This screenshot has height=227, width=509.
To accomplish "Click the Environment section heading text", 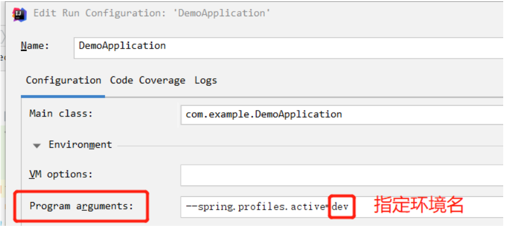I will click(x=80, y=144).
